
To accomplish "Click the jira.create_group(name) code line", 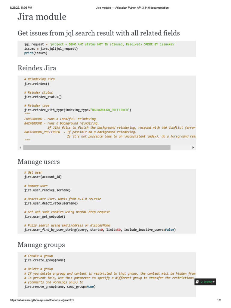I will click(45, 260).
